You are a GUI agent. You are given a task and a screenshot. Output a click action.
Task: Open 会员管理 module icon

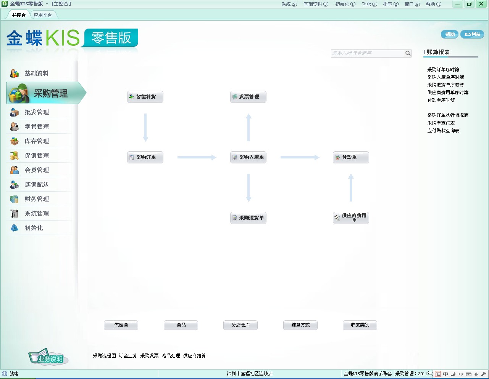(x=15, y=170)
